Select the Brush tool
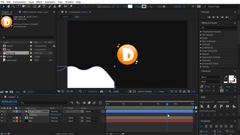The width and height of the screenshot is (240, 135). coord(50,6)
